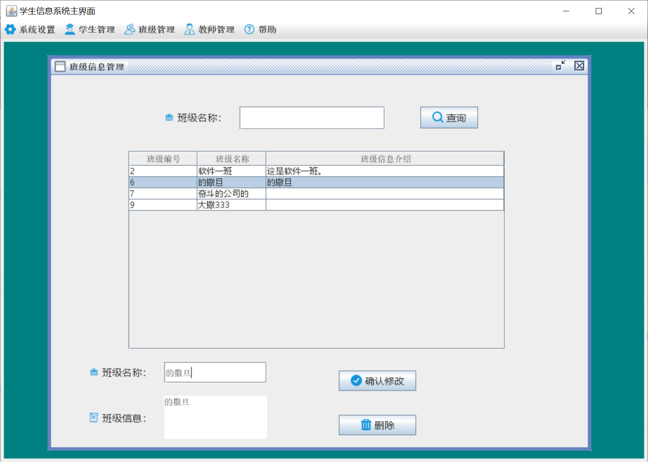Click the document icon beside 班级信息 label
The width and height of the screenshot is (648, 462).
94,418
